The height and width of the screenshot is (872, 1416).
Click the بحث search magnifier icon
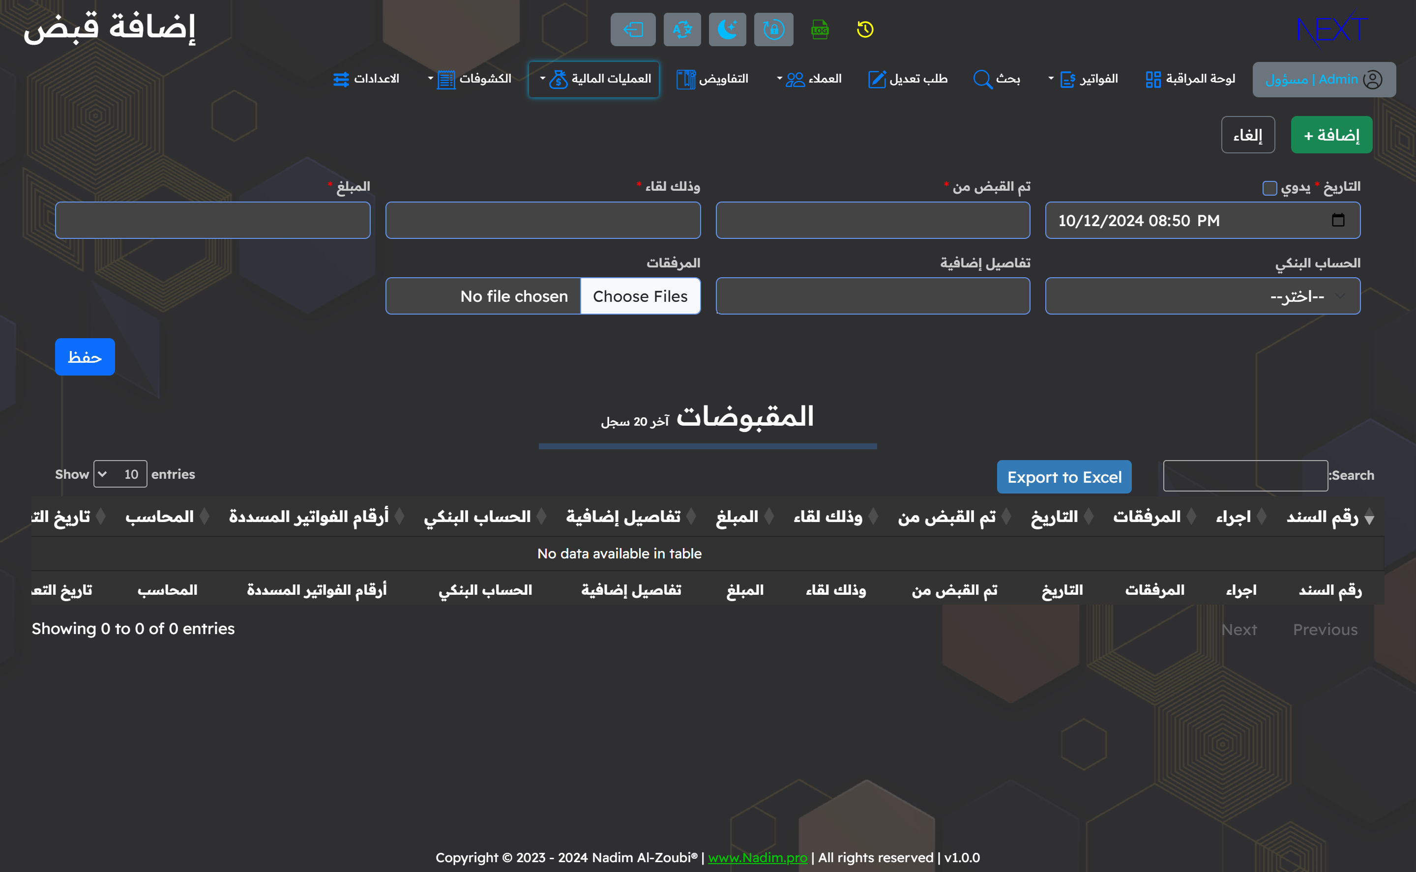click(x=982, y=79)
